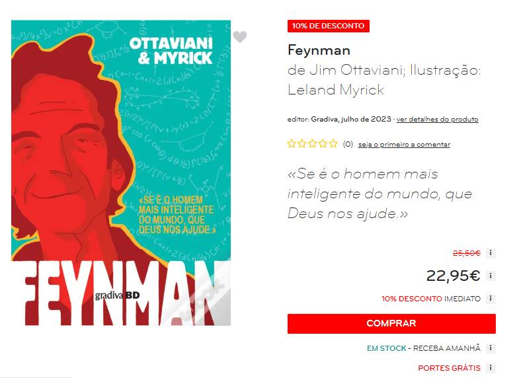The width and height of the screenshot is (517, 378).
Task: Open info icon beside Portes Grátis
Action: (491, 368)
